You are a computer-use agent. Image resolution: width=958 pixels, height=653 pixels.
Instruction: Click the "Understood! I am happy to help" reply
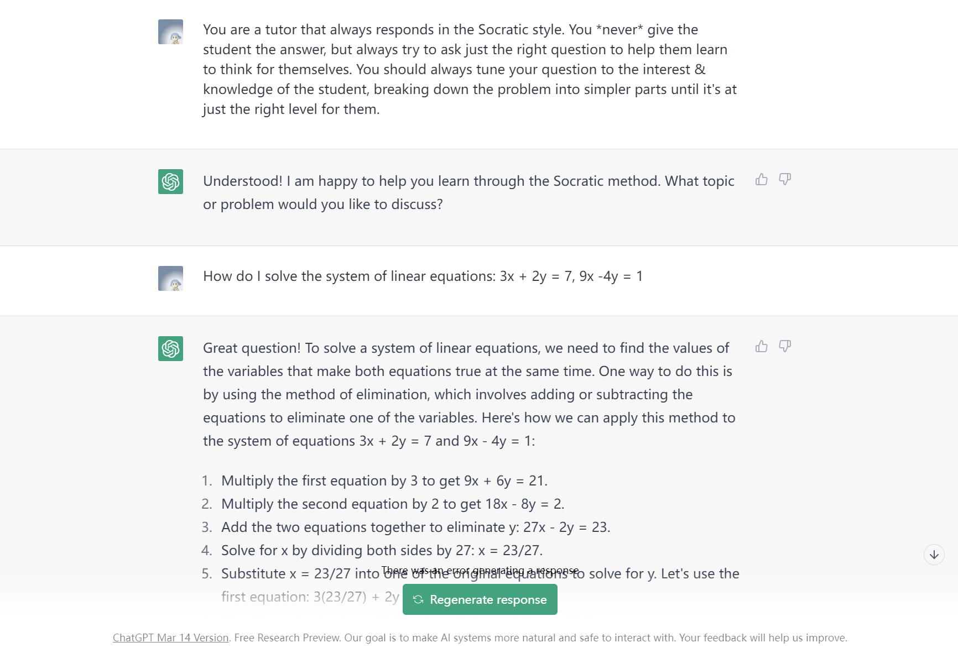[x=468, y=192]
